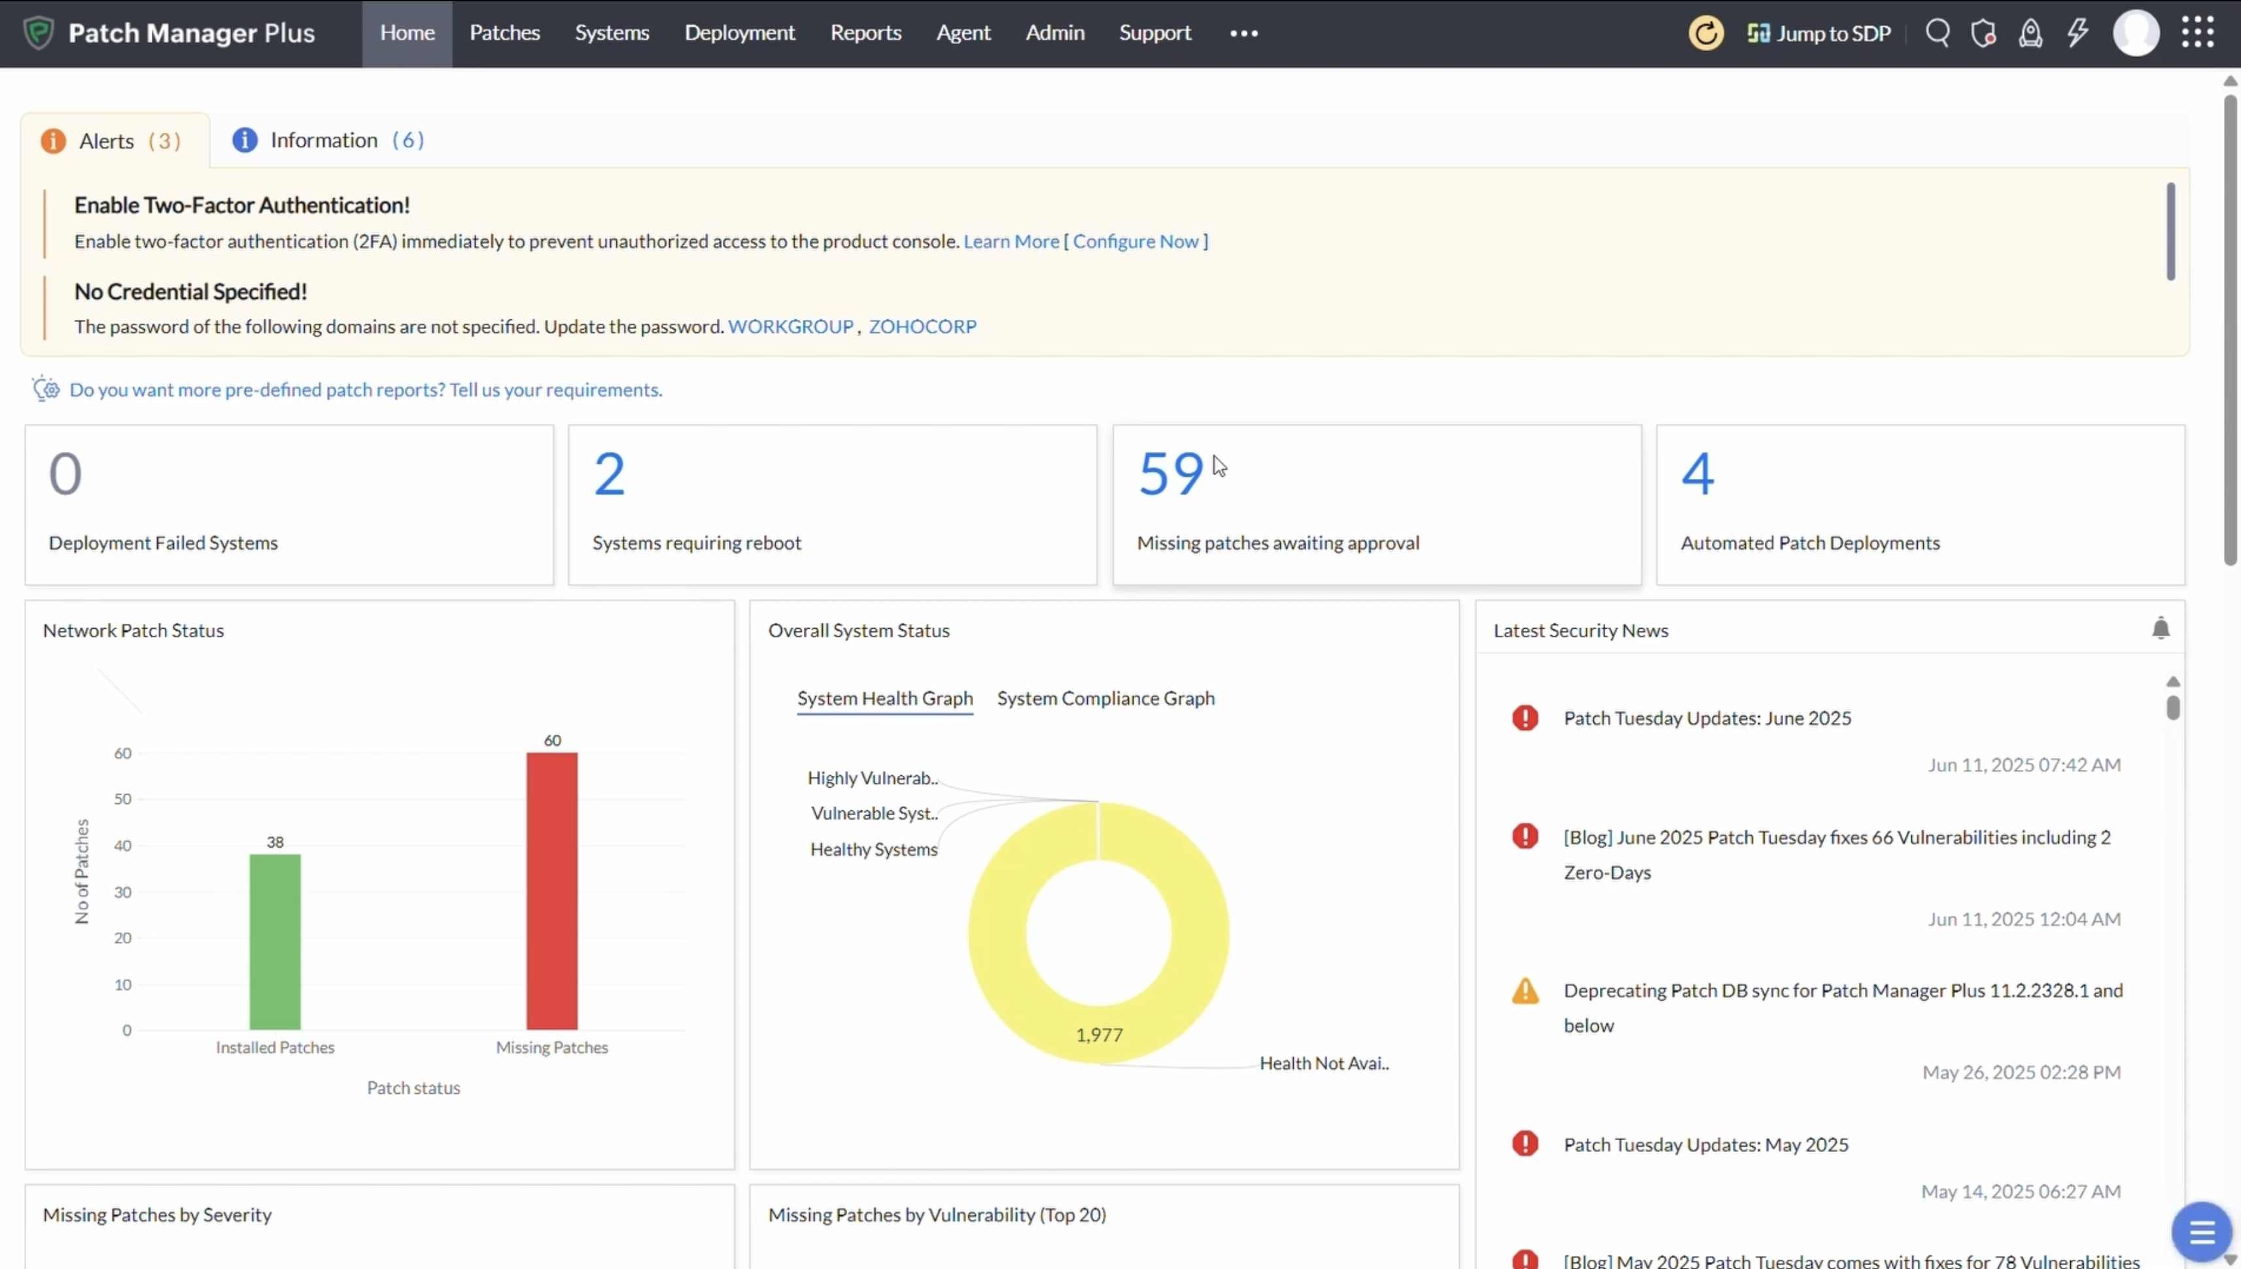Click Jump to SDP button
This screenshot has height=1269, width=2241.
(x=1818, y=33)
